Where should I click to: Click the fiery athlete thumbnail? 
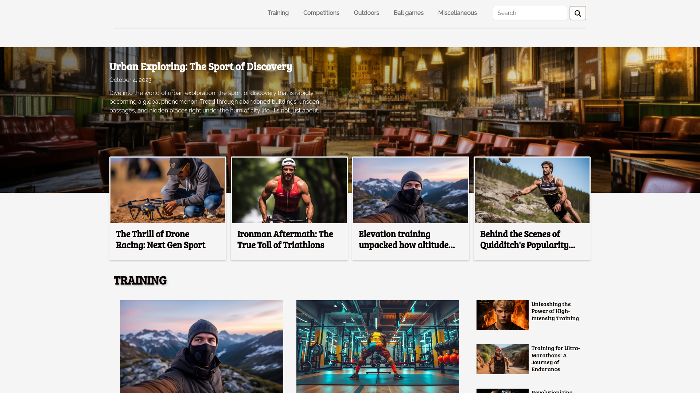coord(502,315)
